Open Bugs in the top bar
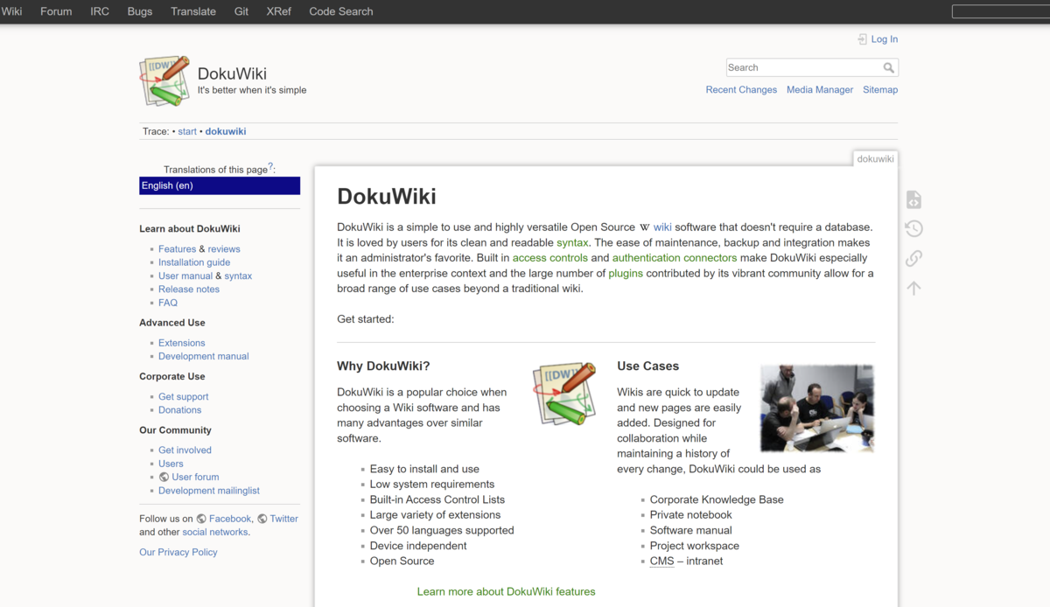Screen dimensions: 1050x607 pos(140,11)
